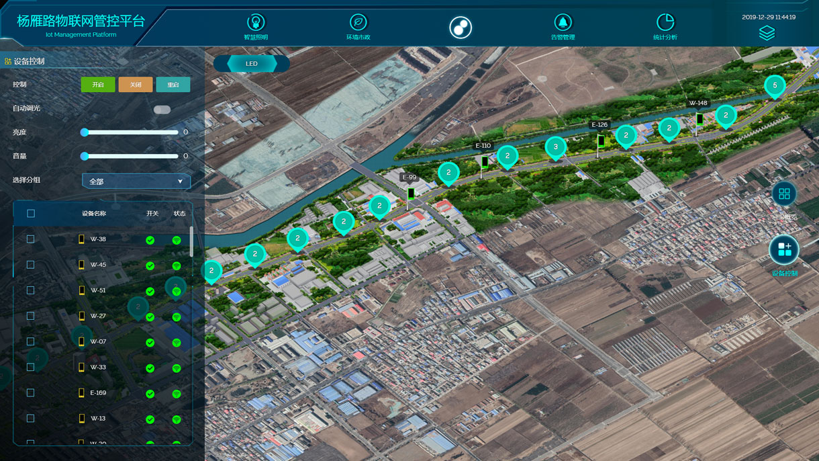Click the teal 重启 restart button
Viewport: 819px width, 461px height.
[x=173, y=85]
